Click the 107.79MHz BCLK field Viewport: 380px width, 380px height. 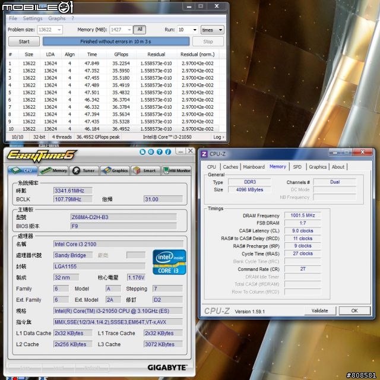tap(72, 199)
